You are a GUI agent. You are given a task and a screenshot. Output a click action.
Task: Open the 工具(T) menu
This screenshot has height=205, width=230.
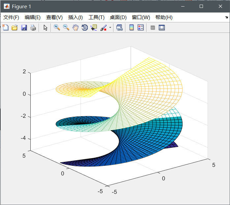[96, 17]
